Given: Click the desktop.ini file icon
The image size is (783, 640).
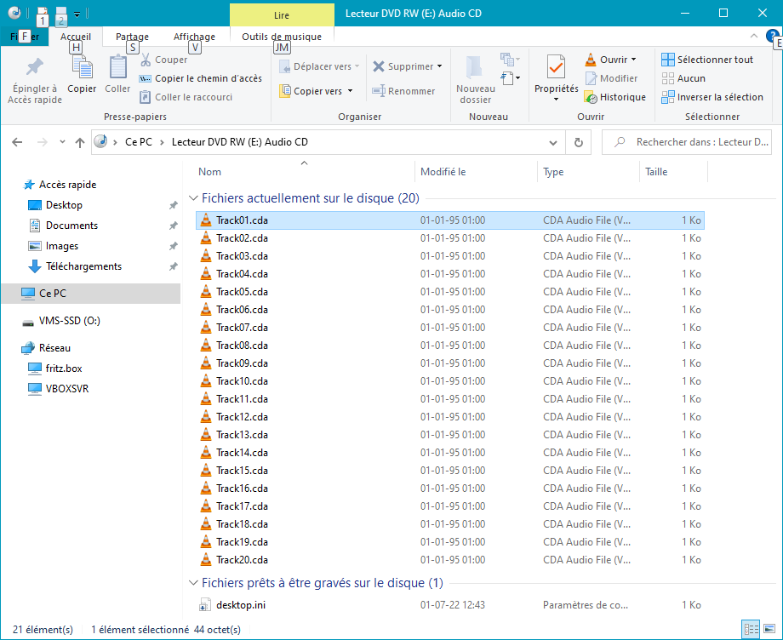Looking at the screenshot, I should pos(205,605).
